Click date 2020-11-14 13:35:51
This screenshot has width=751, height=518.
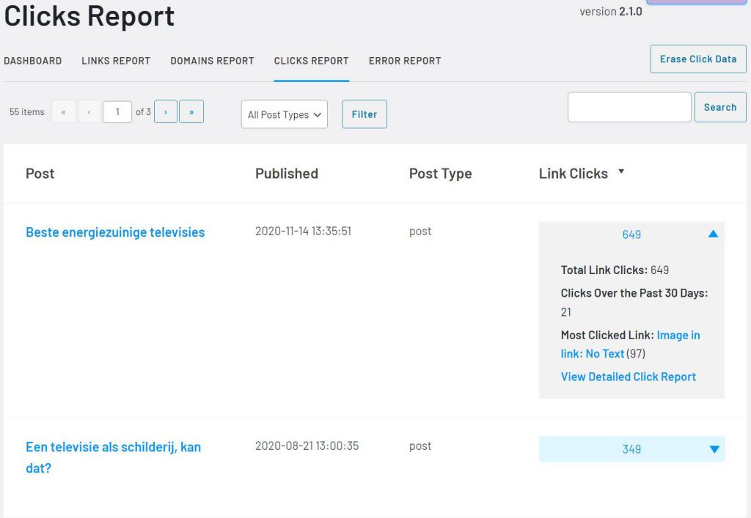coord(303,231)
